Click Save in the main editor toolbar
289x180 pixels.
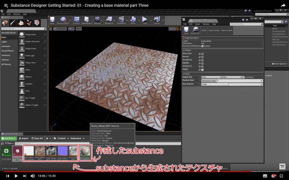[x=52, y=20]
